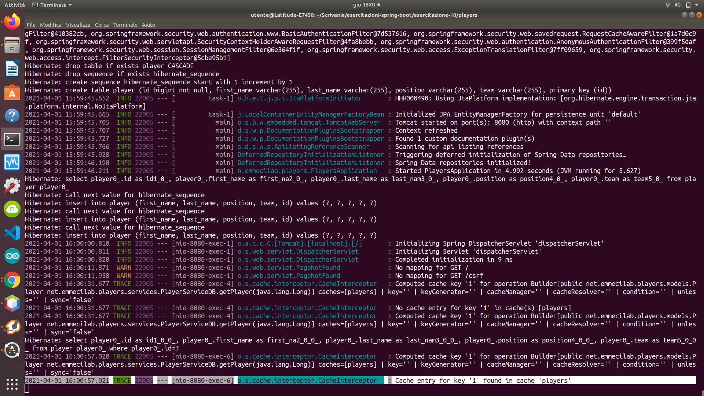Open Visual Studio Code from dock
This screenshot has height=396, width=704.
click(12, 233)
